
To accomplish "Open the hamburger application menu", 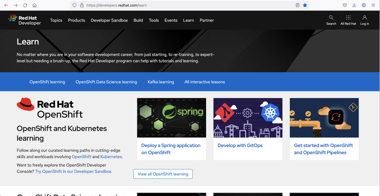I will coord(373,5).
